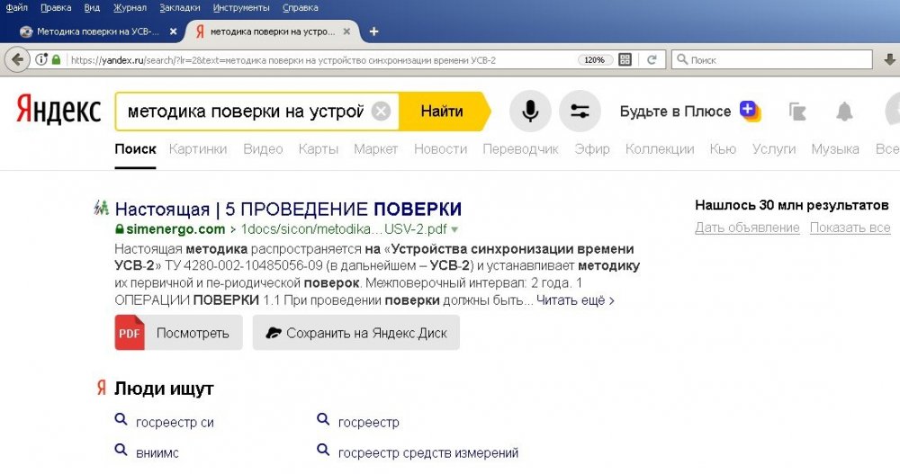Screen dimensions: 900x474
Task: Click the search icon beside 'госреестр си'
Action: point(121,420)
